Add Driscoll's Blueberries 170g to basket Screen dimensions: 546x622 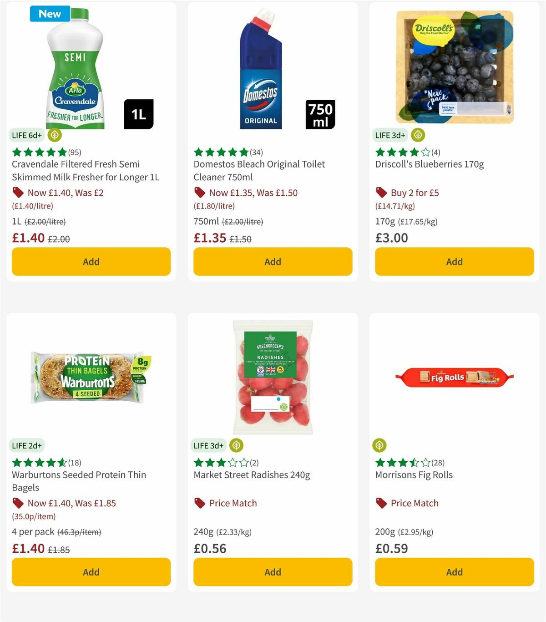(454, 261)
